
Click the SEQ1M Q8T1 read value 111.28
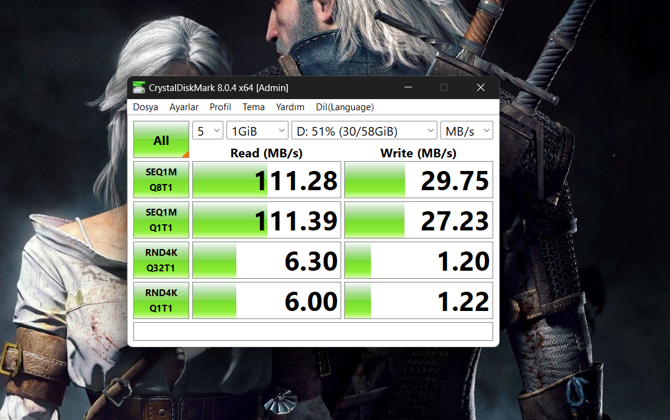(267, 180)
